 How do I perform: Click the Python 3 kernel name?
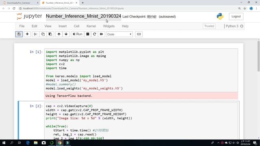coord(232,26)
